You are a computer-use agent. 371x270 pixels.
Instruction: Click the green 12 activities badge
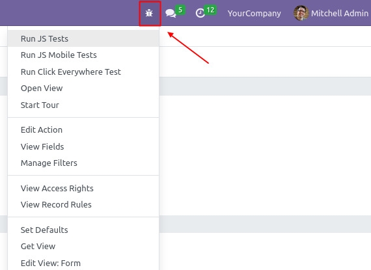pyautogui.click(x=210, y=10)
